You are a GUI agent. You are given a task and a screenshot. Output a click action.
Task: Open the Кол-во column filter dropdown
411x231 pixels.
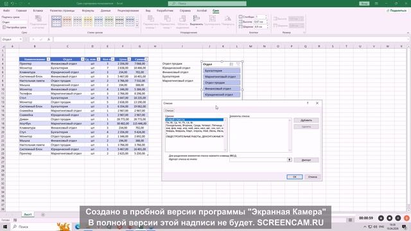(113, 59)
